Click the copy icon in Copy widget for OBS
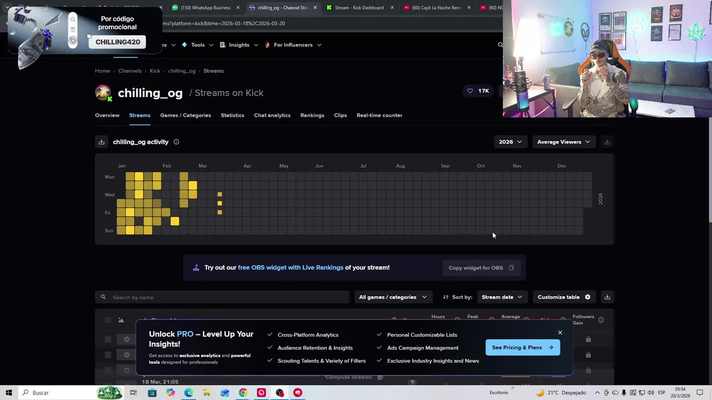Image resolution: width=712 pixels, height=400 pixels. coord(511,268)
